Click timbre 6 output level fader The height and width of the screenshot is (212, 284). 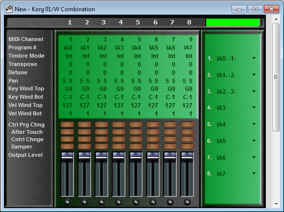[x=153, y=157]
